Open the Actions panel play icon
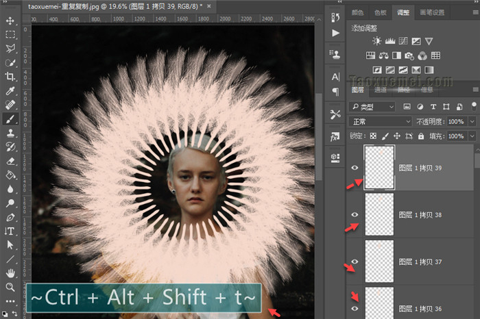 click(x=335, y=33)
